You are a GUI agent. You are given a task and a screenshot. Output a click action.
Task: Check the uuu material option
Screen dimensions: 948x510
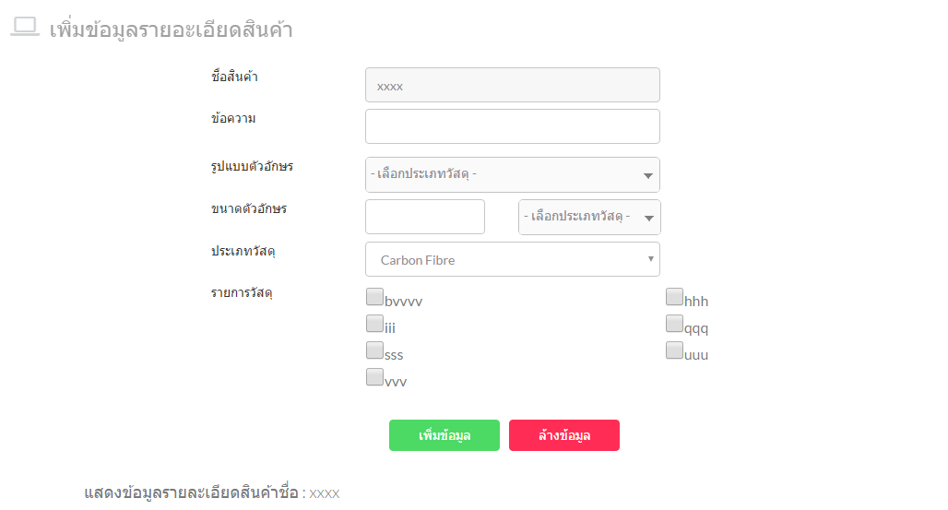click(675, 350)
